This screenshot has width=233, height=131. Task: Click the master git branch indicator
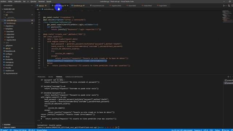pyautogui.click(x=4, y=130)
